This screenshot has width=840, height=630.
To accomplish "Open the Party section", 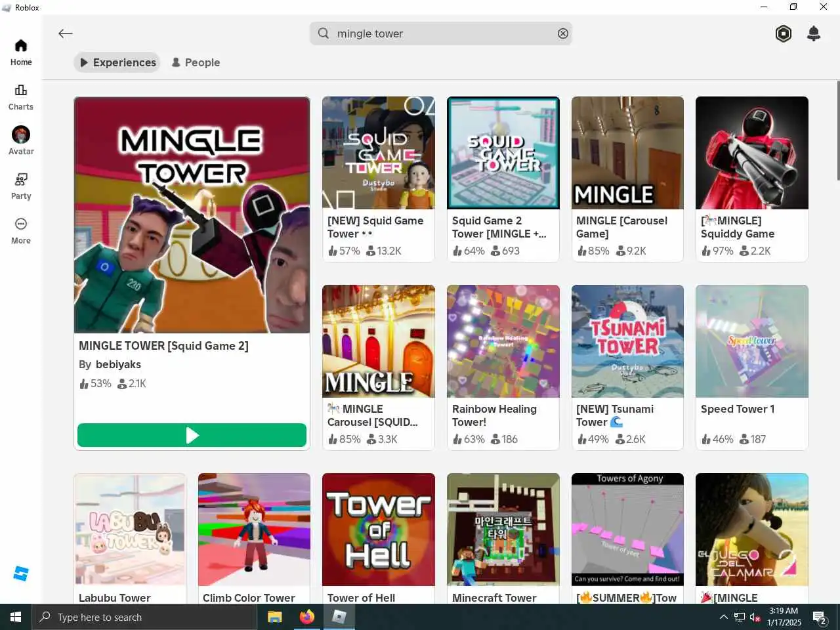I will 21,186.
